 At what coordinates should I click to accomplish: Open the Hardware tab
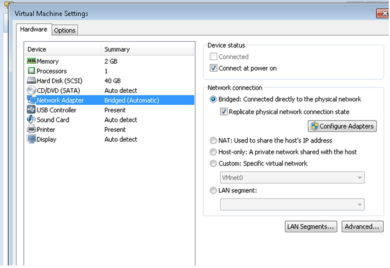(33, 29)
